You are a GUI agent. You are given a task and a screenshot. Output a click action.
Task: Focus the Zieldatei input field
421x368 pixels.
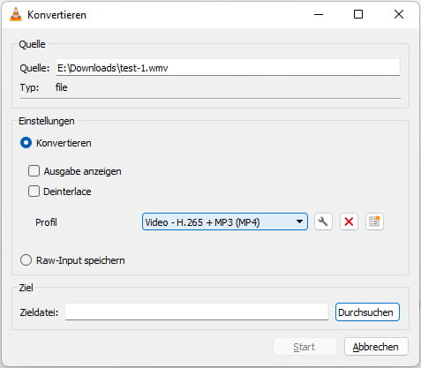point(197,312)
